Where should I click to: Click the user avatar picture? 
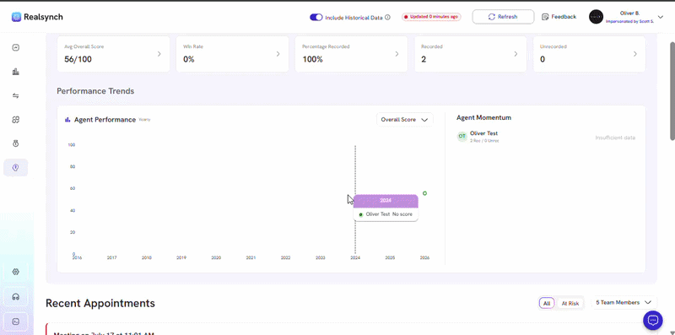tap(596, 17)
